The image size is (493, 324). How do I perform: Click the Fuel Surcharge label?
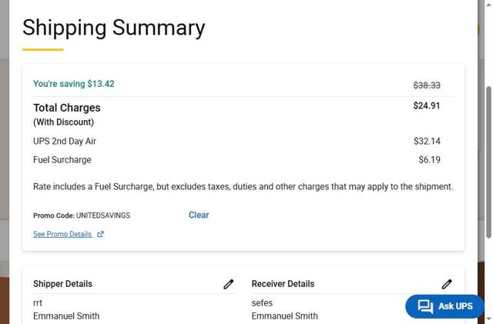62,160
